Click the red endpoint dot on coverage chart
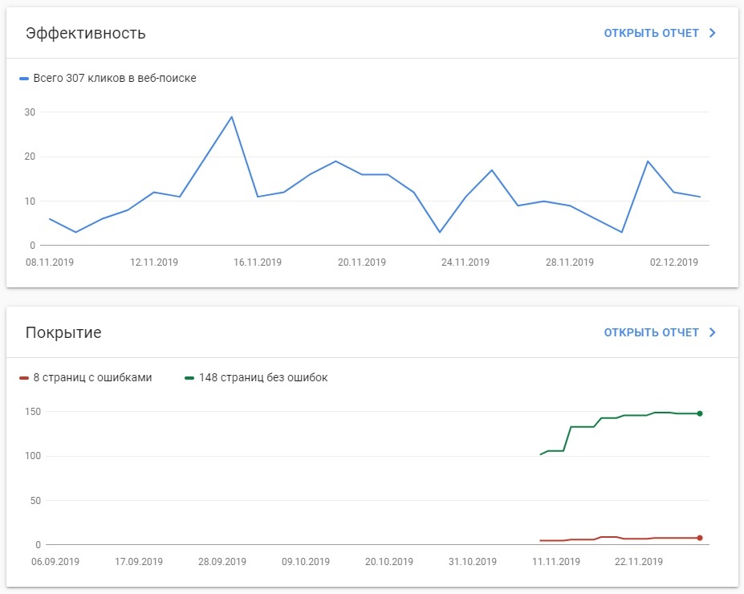This screenshot has width=744, height=594. (x=700, y=538)
